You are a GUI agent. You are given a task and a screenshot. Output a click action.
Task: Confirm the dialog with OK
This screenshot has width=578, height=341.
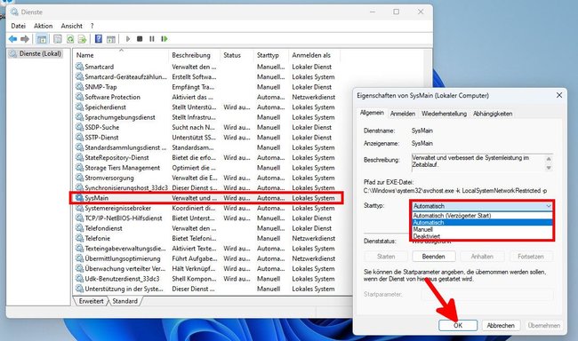click(x=458, y=326)
